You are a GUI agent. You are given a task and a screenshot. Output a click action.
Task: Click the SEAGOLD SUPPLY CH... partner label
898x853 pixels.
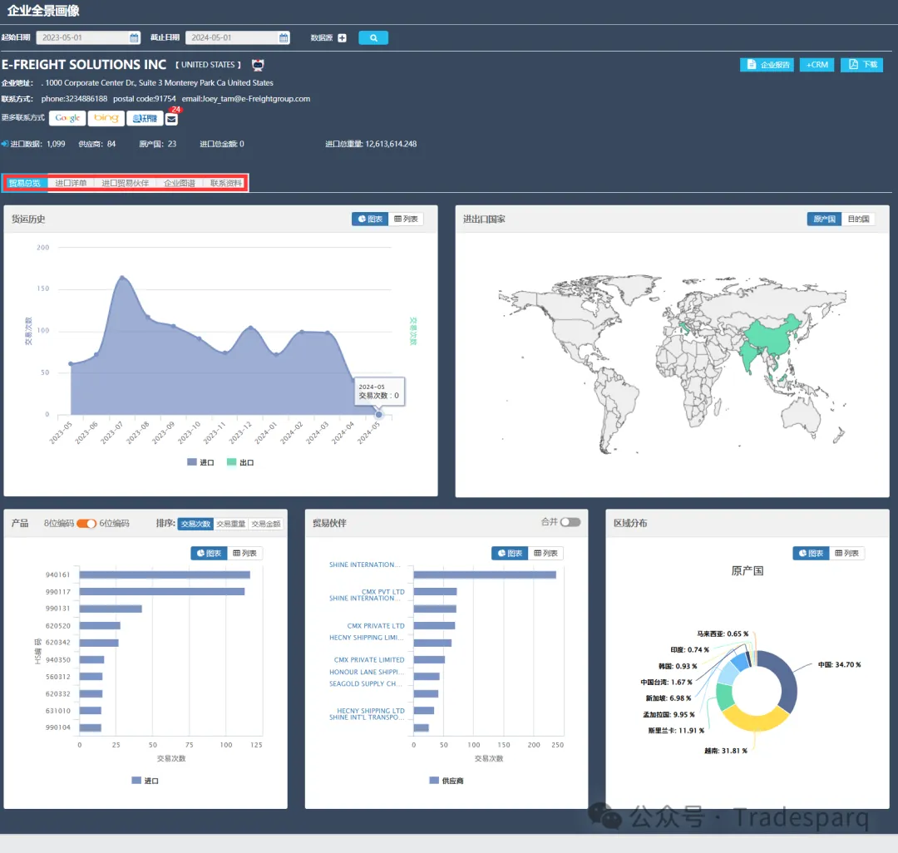tap(366, 683)
